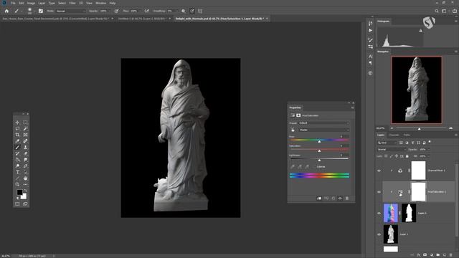
Task: Select the Magic Wand tool
Action: point(26,129)
